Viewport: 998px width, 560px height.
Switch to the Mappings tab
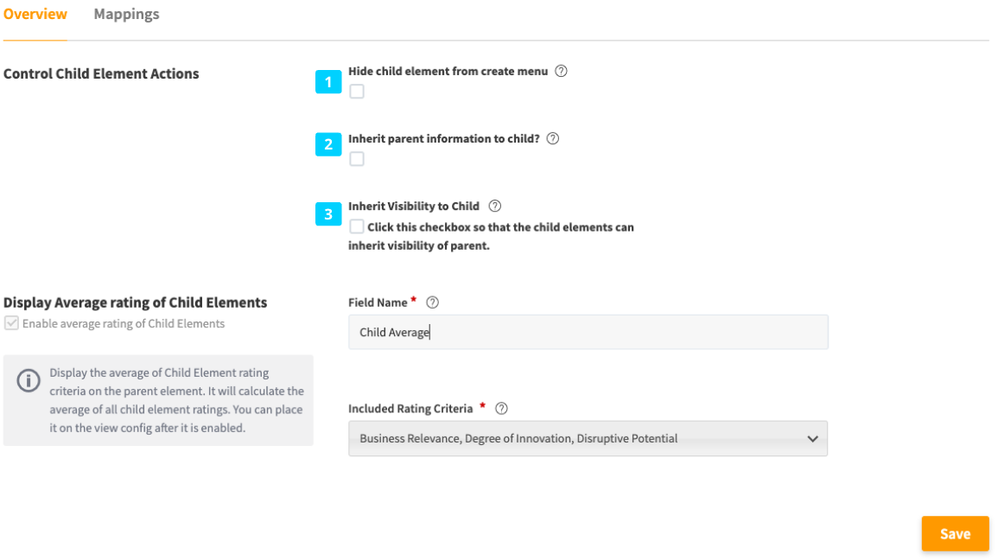(x=126, y=15)
